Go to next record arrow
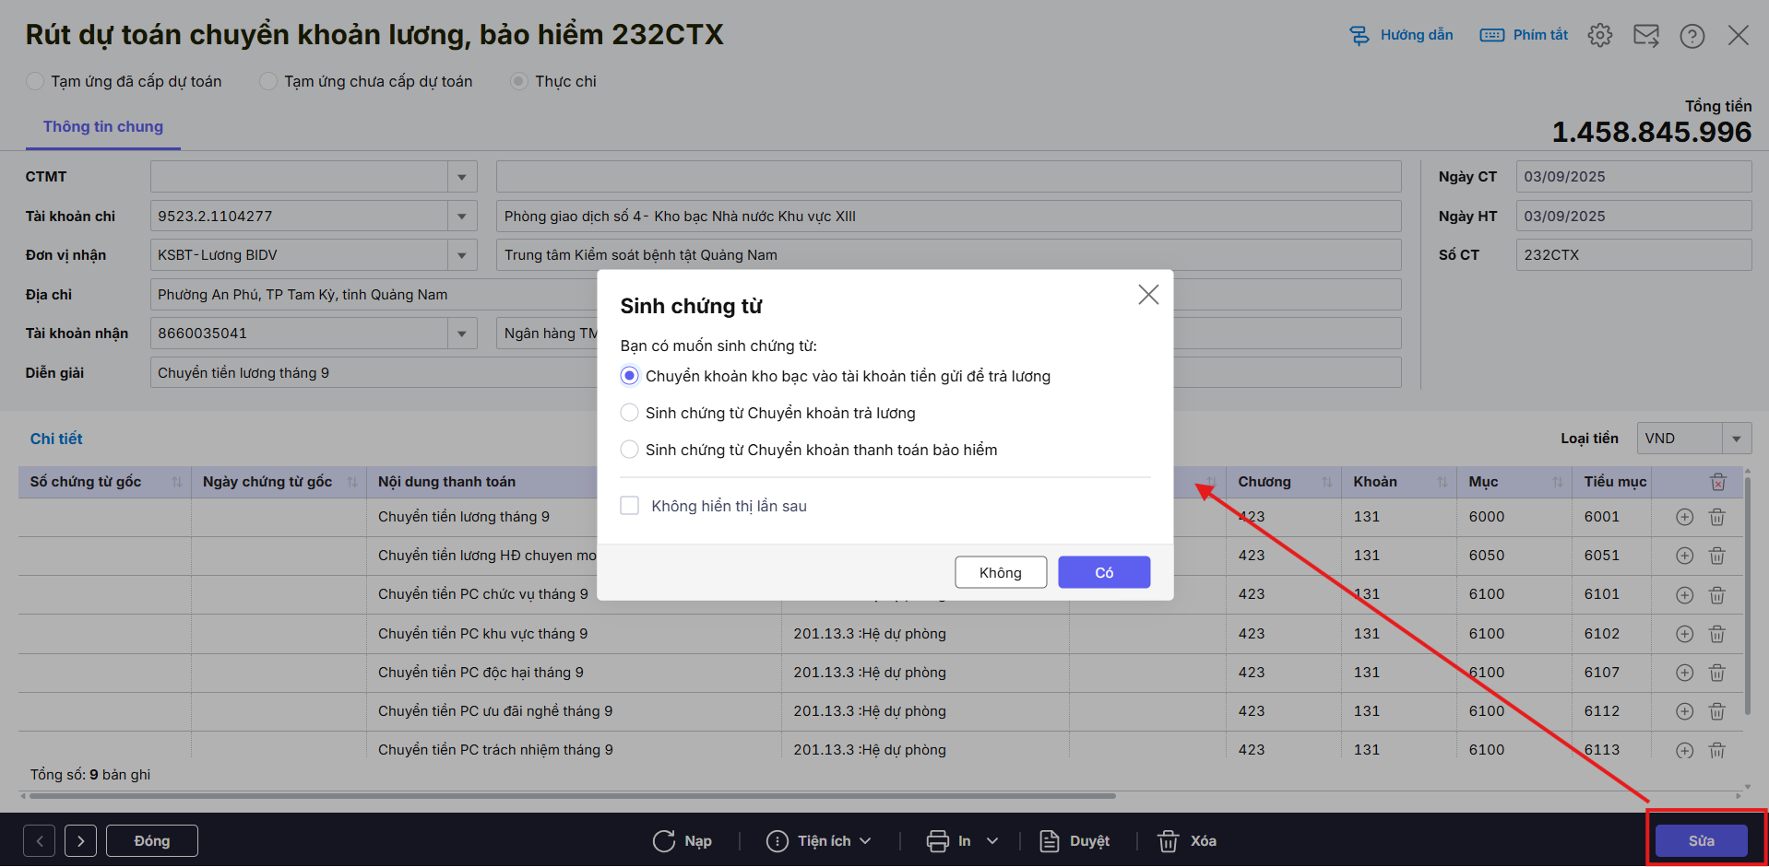Viewport: 1769px width, 867px height. coord(81,841)
